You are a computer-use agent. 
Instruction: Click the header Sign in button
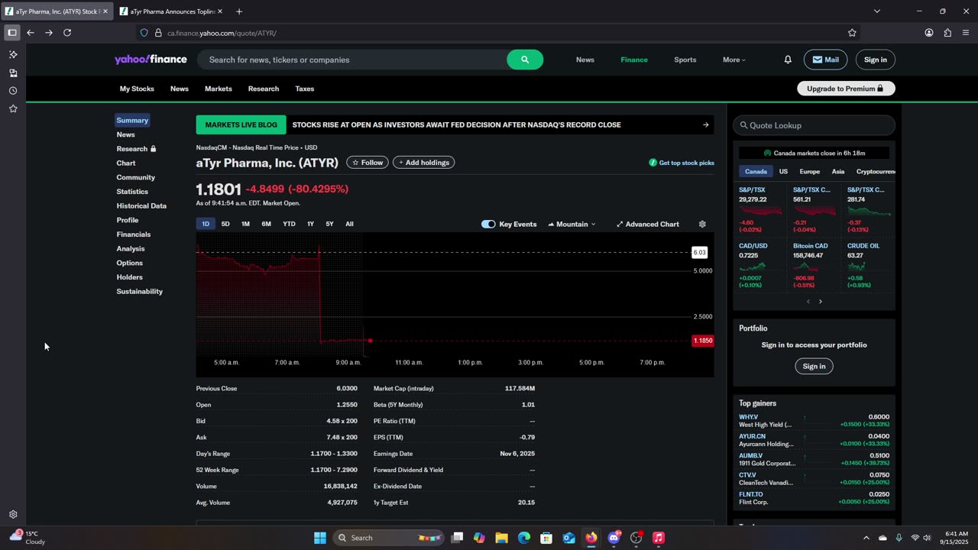click(876, 60)
